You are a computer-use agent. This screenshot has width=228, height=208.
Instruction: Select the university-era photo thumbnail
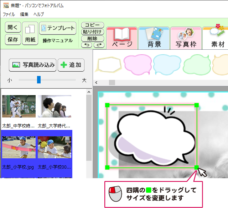click(x=55, y=106)
